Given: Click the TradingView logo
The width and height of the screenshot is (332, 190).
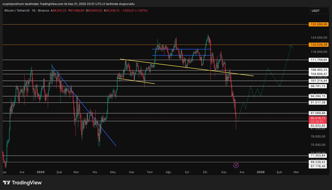Looking at the screenshot, I should pyautogui.click(x=22, y=183).
